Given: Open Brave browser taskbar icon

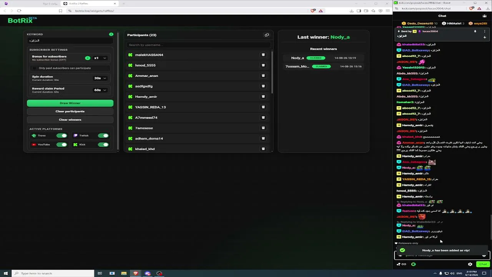Looking at the screenshot, I should [136, 274].
